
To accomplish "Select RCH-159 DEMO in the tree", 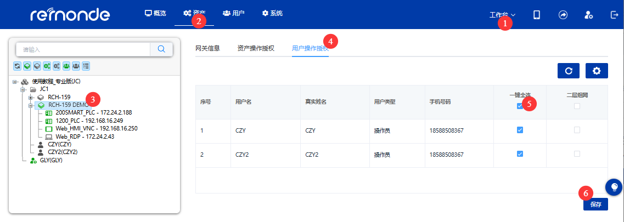I will [x=68, y=105].
